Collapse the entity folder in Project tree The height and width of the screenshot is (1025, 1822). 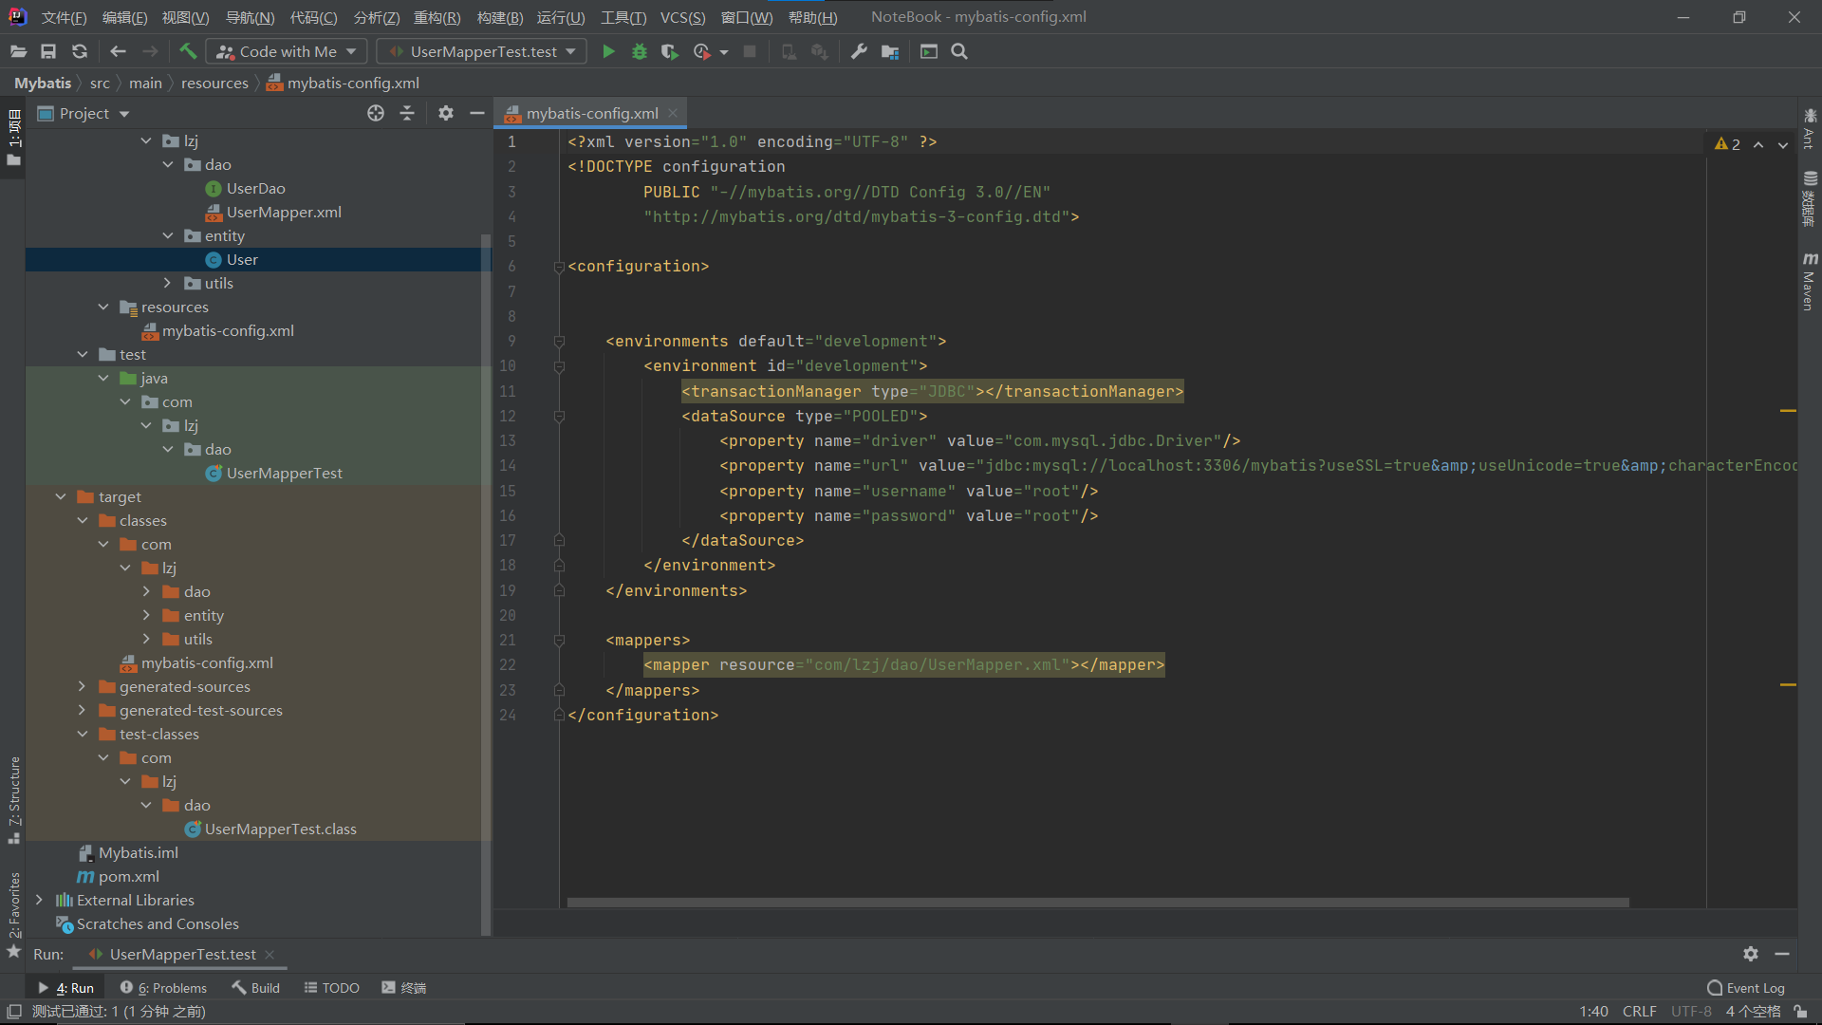click(x=168, y=235)
